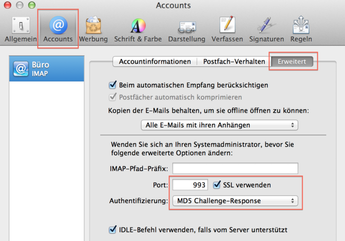This screenshot has height=241, width=345.
Task: Switch to the Accountinformationen tab
Action: tap(155, 61)
